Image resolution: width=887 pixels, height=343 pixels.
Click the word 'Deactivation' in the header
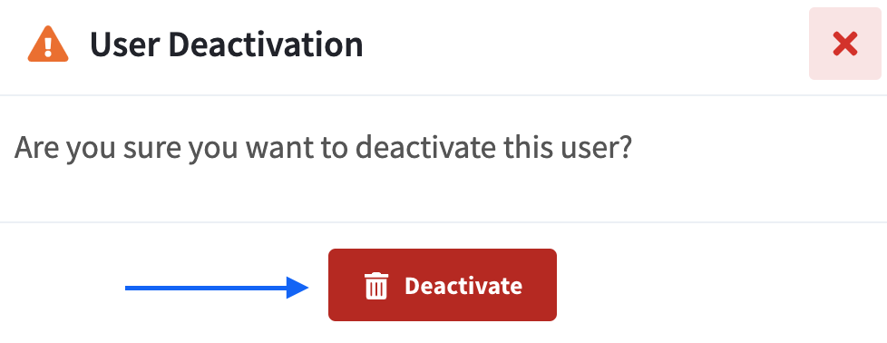click(266, 44)
